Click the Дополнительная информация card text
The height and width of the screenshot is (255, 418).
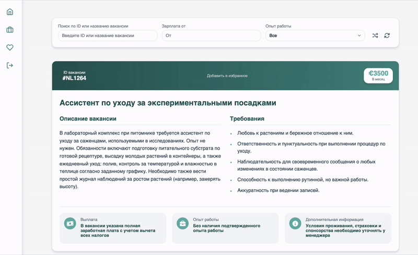tap(345, 231)
